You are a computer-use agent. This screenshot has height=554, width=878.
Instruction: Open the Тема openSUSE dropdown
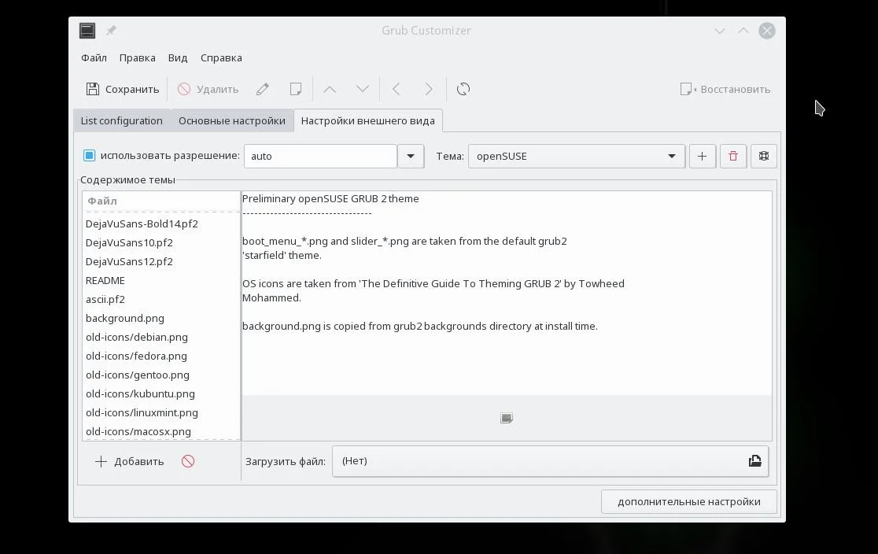click(577, 157)
